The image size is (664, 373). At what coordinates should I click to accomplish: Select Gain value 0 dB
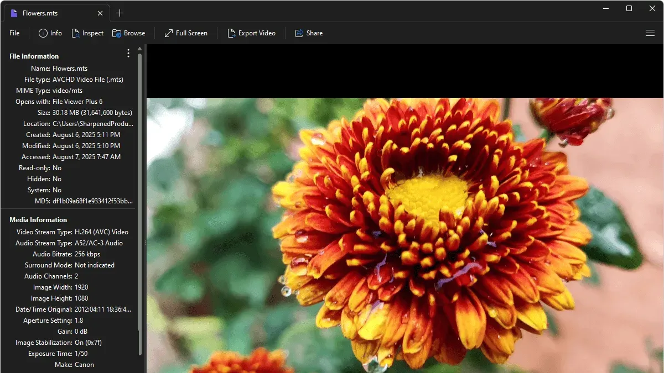[x=82, y=332]
